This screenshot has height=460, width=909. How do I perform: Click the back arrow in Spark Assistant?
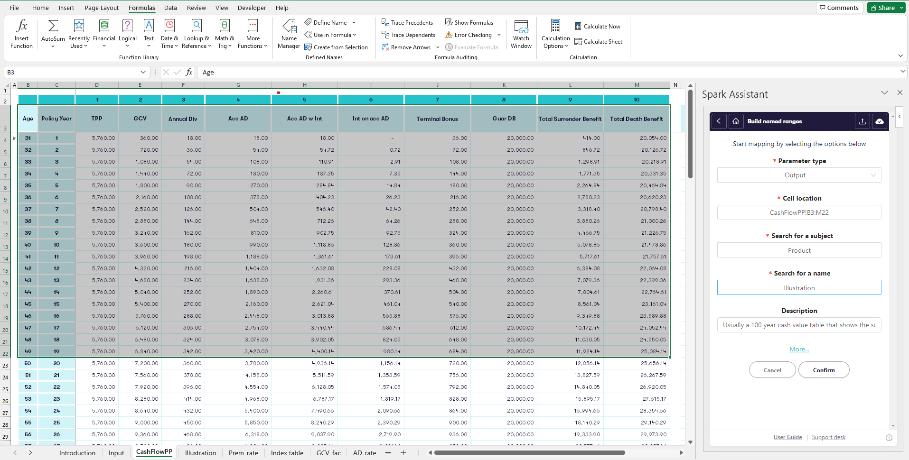click(x=719, y=121)
